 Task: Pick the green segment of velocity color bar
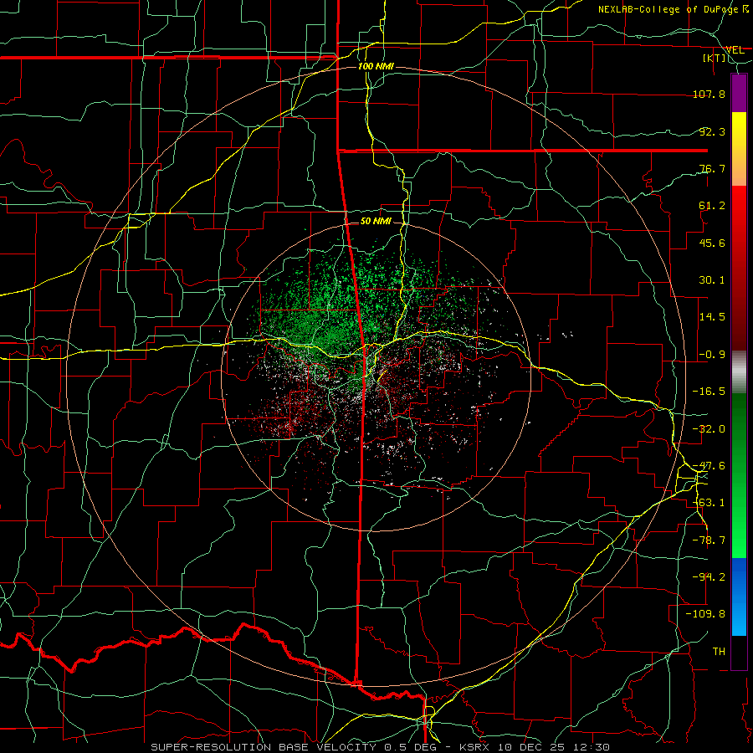[739, 475]
